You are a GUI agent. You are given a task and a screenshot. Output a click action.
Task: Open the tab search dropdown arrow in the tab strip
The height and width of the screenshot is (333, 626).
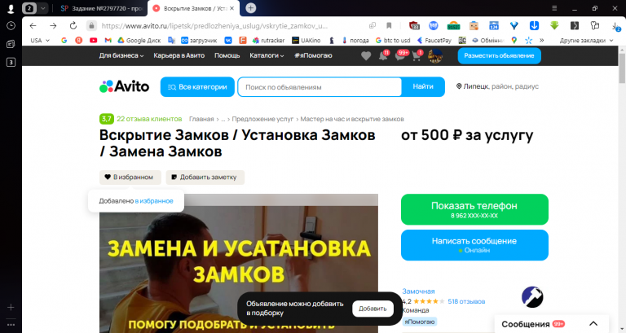[42, 8]
